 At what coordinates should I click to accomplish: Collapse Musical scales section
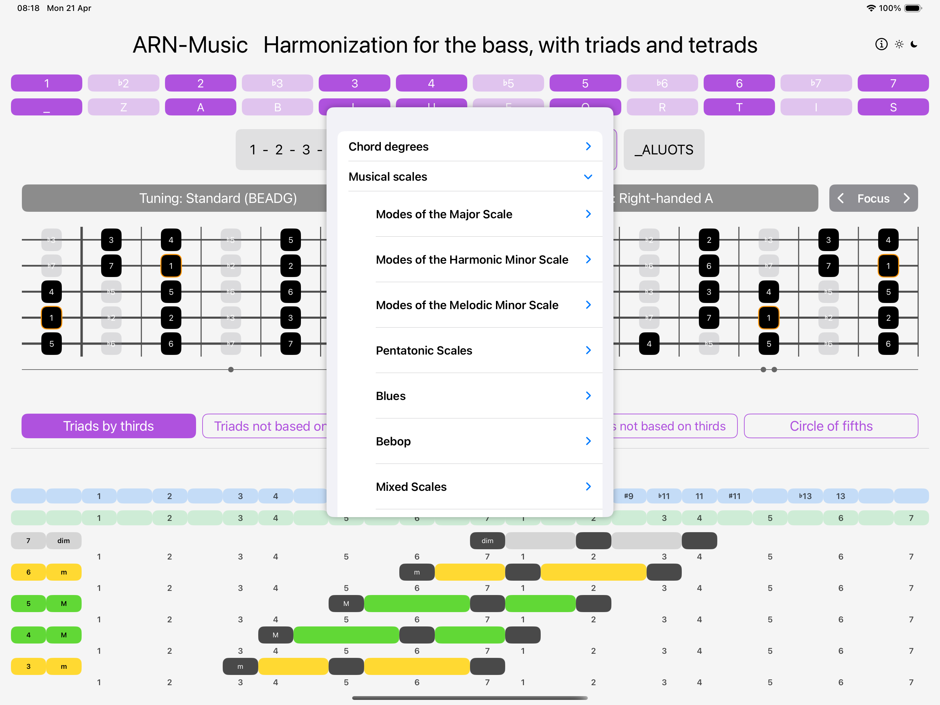(x=470, y=176)
